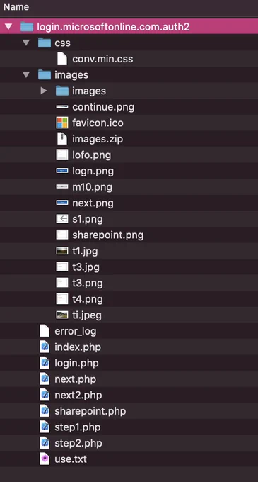
Task: Select the step1.php file name
Action: [x=78, y=427]
